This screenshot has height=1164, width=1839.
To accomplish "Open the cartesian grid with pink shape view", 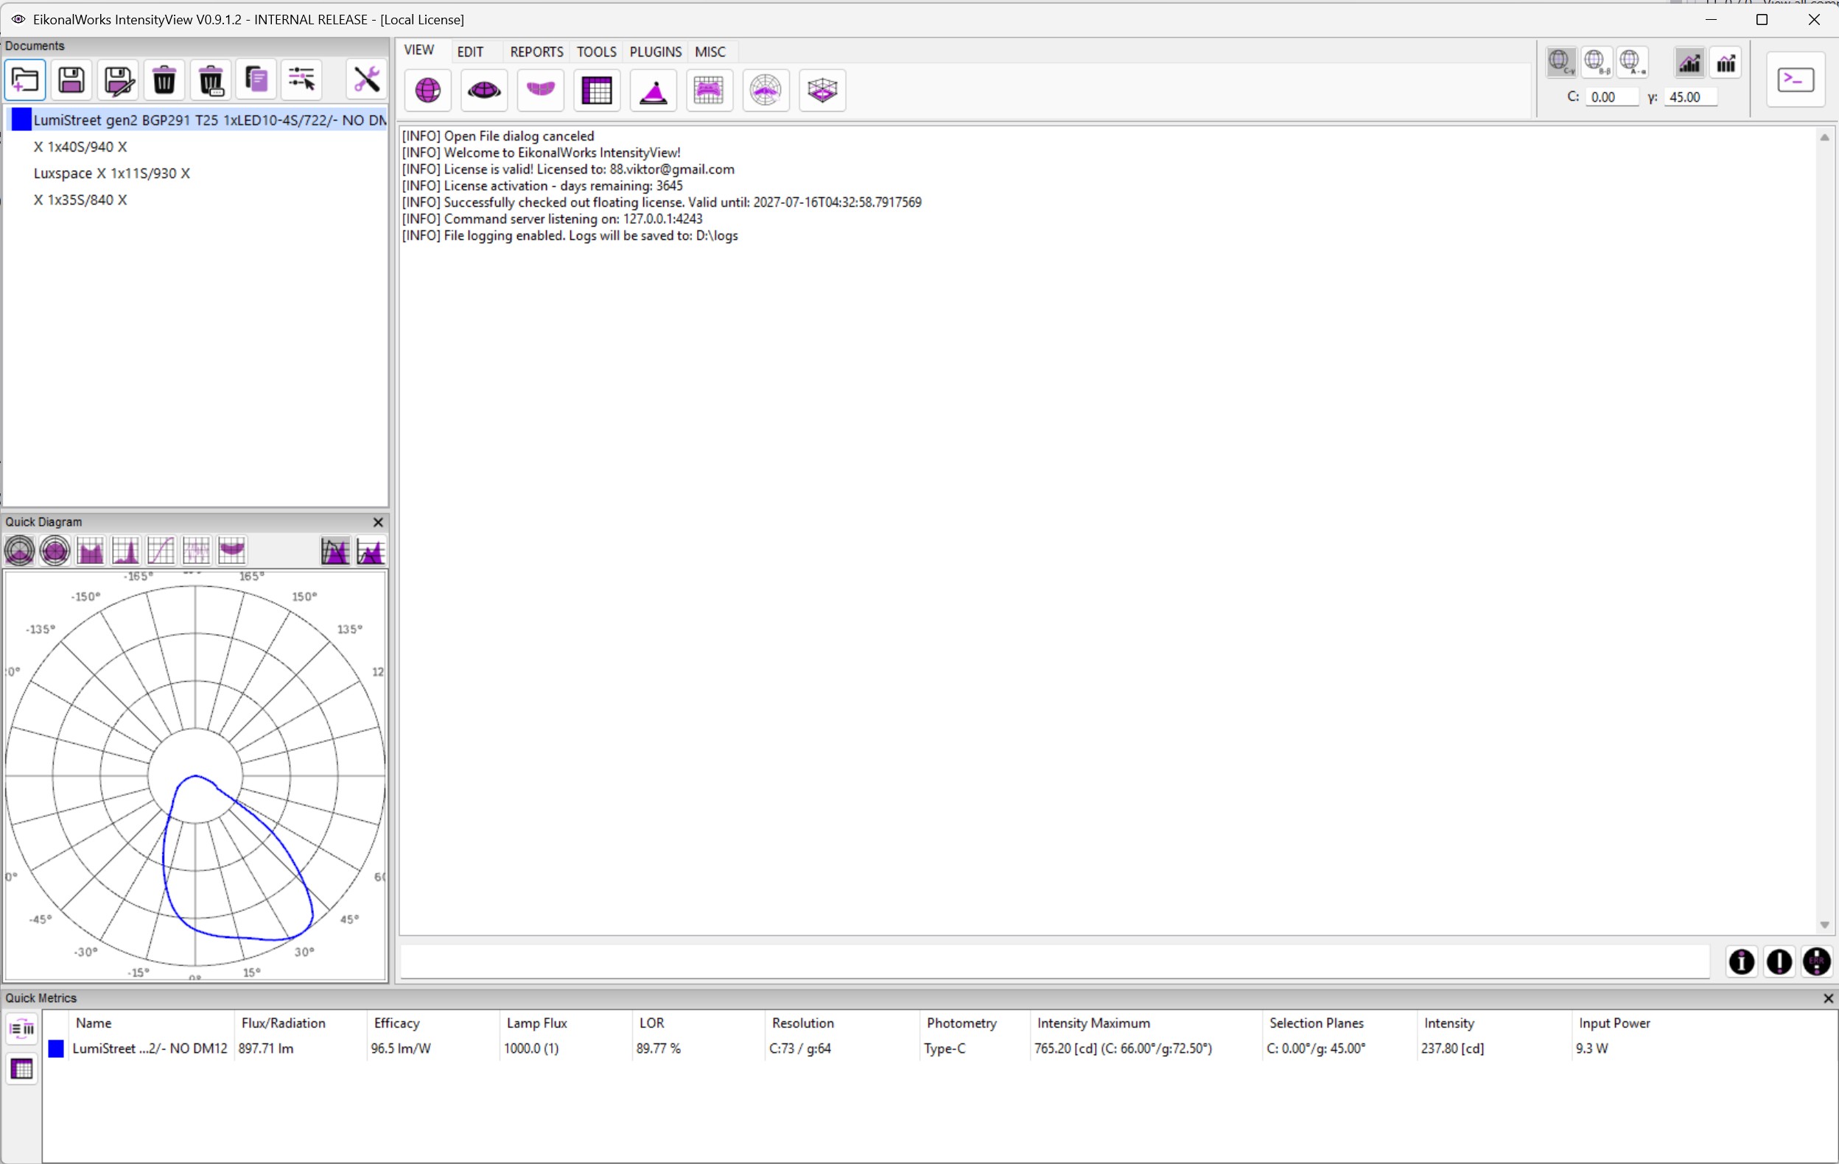I will (710, 91).
